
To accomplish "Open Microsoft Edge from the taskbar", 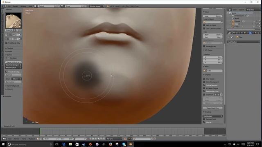I will (x=64, y=144).
